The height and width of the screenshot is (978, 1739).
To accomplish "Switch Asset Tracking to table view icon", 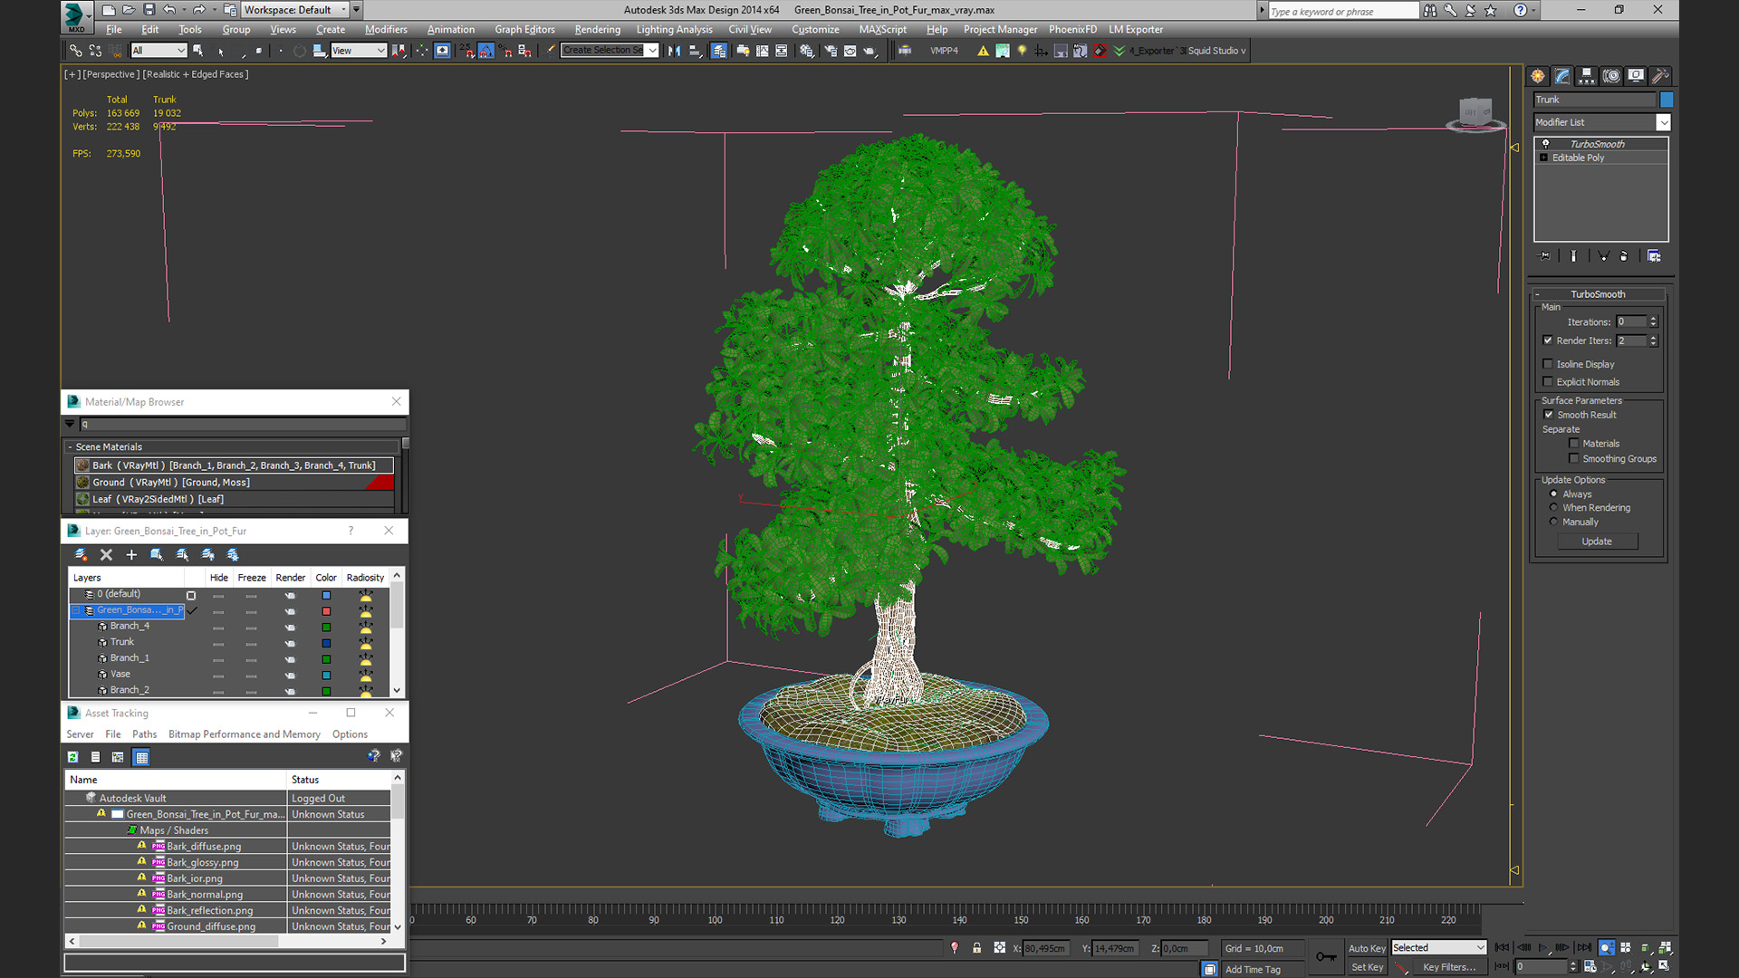I will coord(141,757).
